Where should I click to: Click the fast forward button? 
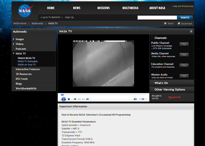click(84, 99)
